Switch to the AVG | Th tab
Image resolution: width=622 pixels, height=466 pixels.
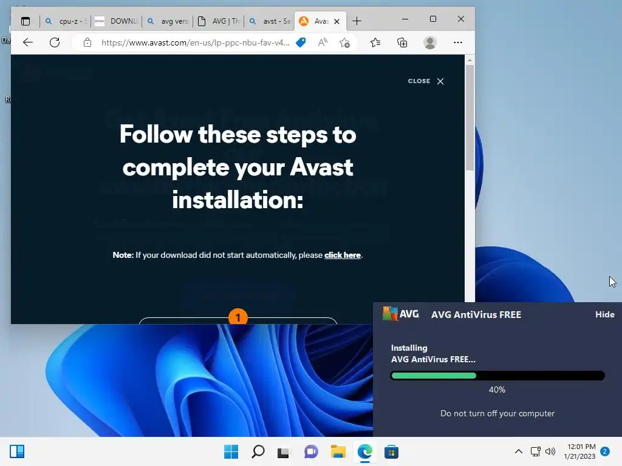219,21
